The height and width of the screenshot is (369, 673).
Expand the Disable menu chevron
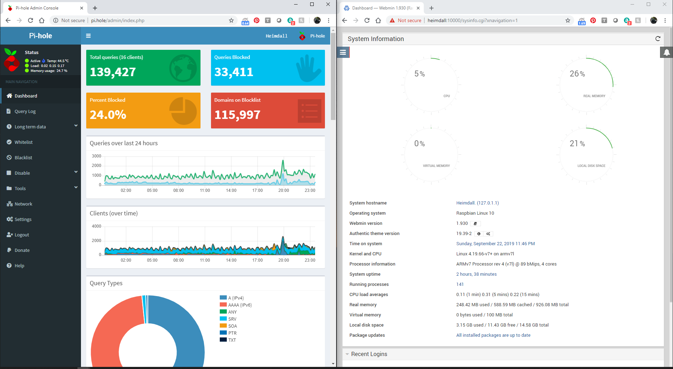tap(76, 172)
